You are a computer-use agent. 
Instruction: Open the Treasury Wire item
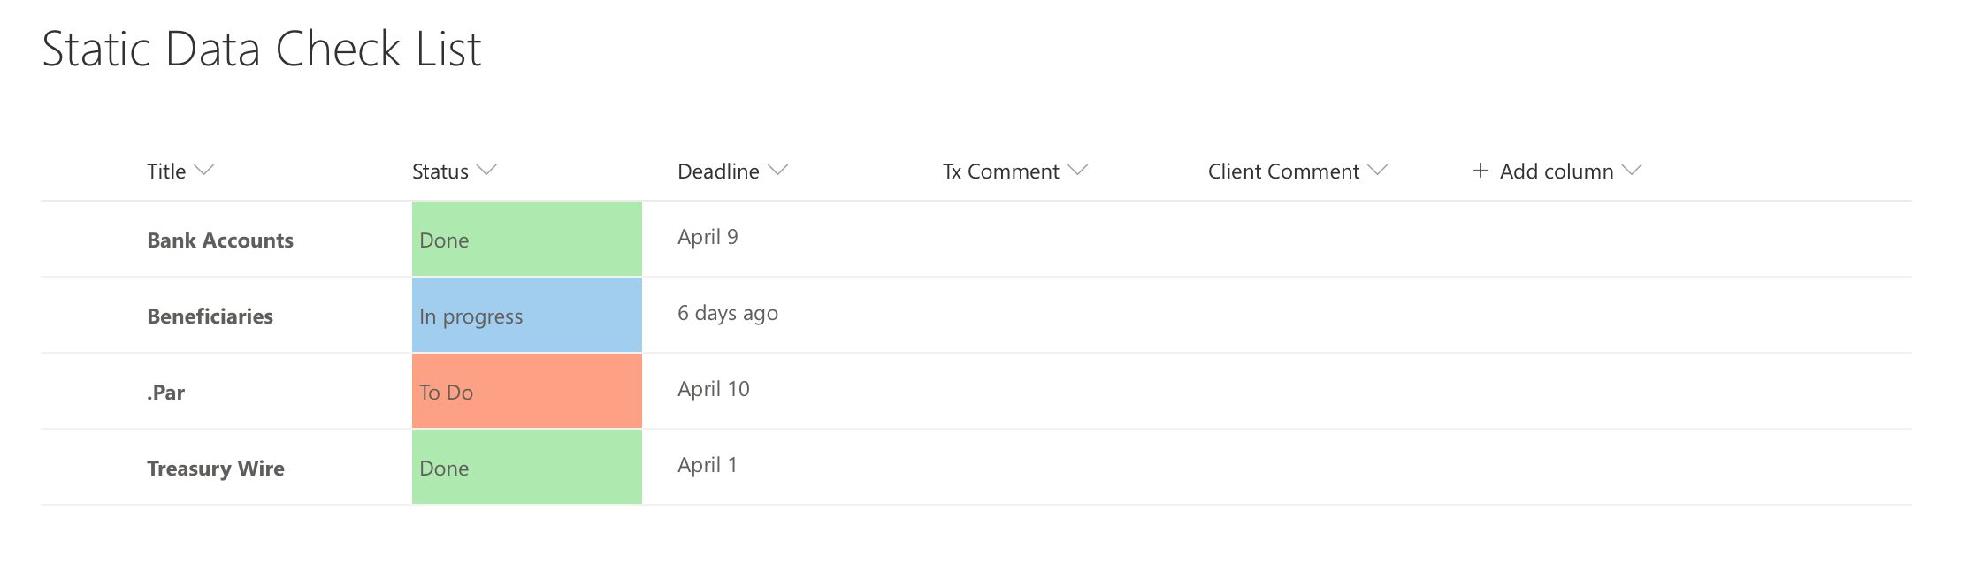coord(216,469)
